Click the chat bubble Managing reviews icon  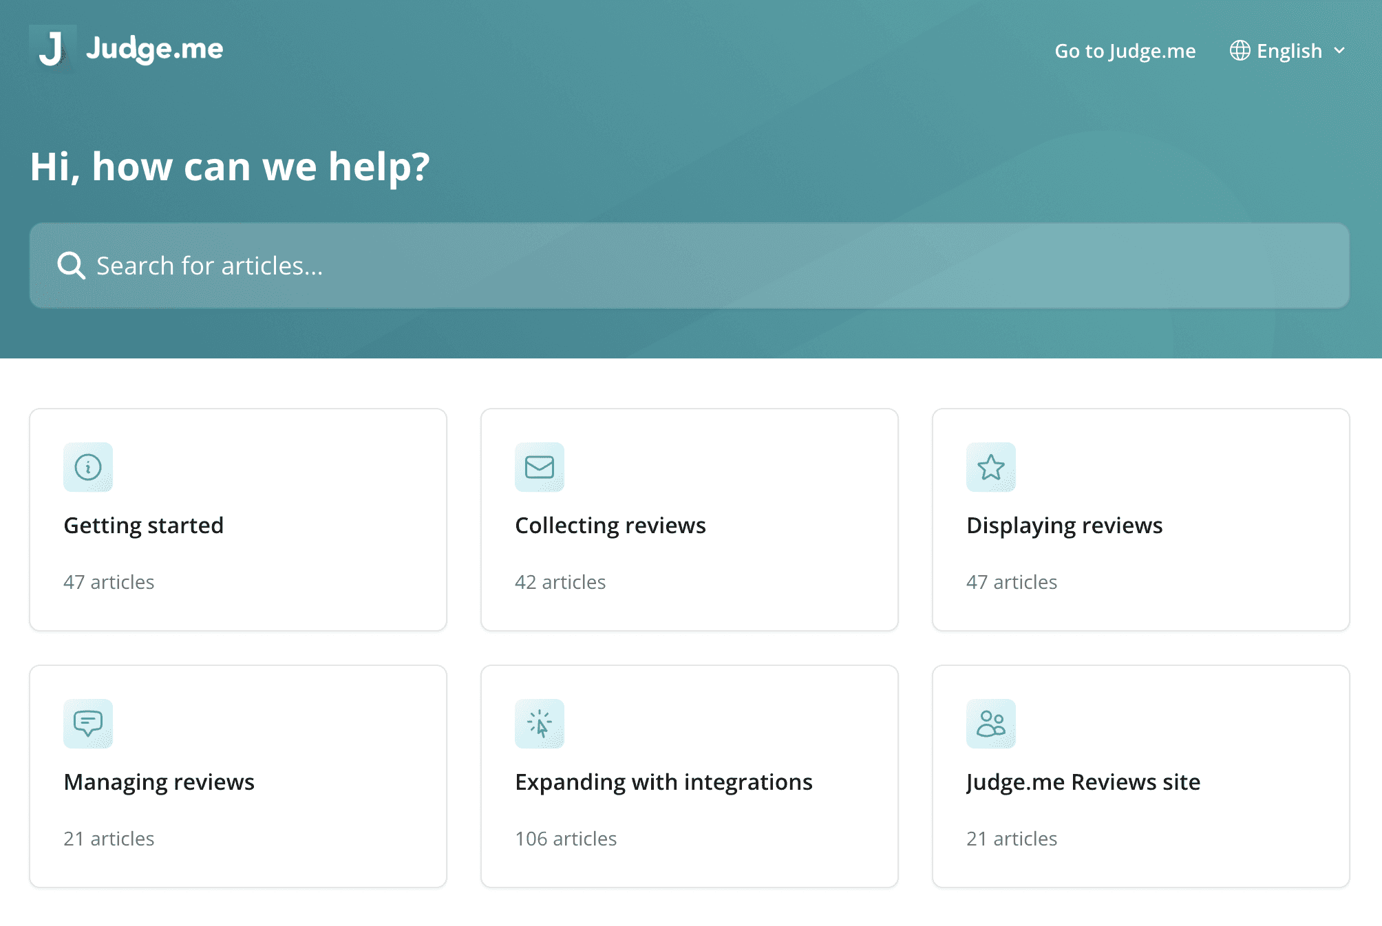pyautogui.click(x=88, y=724)
